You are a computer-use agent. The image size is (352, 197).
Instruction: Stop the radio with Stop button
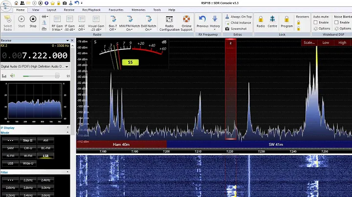(33, 21)
